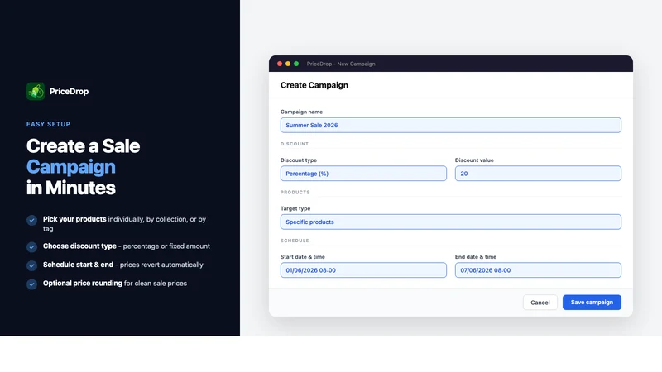The width and height of the screenshot is (662, 372).
Task: Click the Optional price rounding feature text
Action: [115, 284]
